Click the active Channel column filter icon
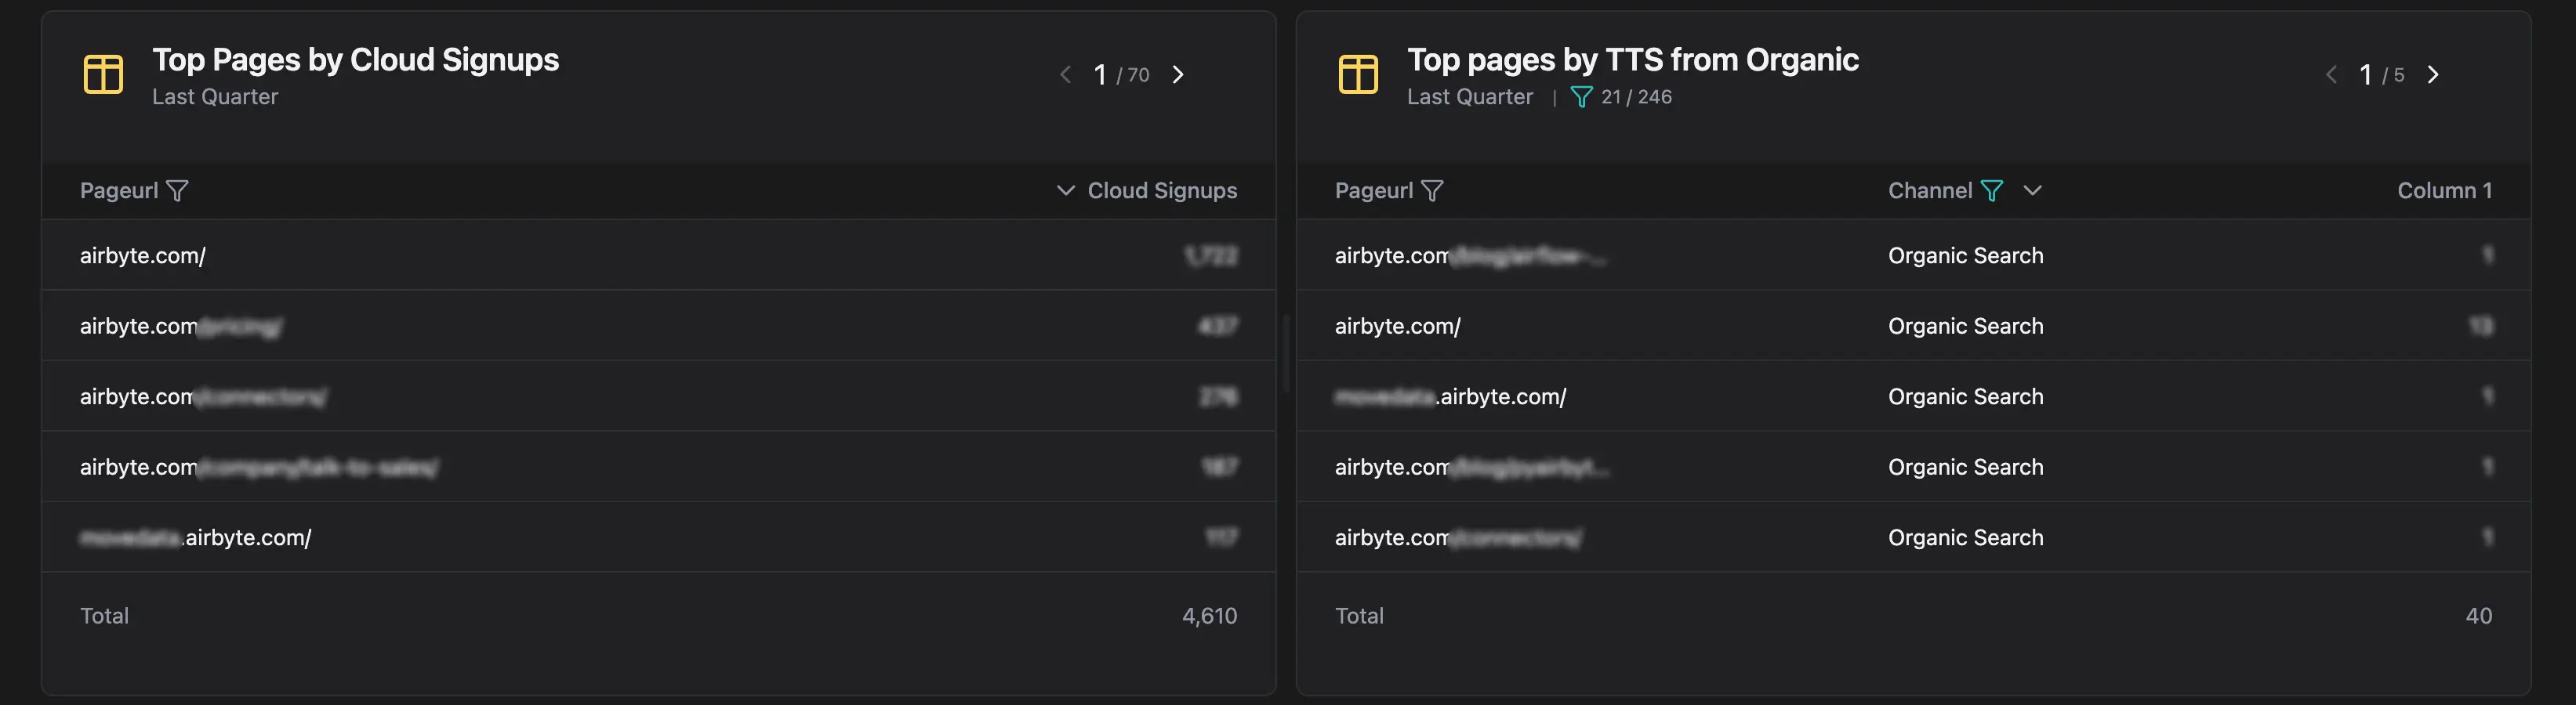 [x=1991, y=190]
